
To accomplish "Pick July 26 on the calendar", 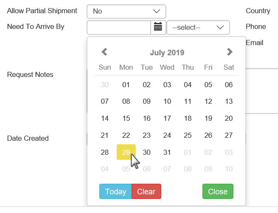I will coord(208,136).
